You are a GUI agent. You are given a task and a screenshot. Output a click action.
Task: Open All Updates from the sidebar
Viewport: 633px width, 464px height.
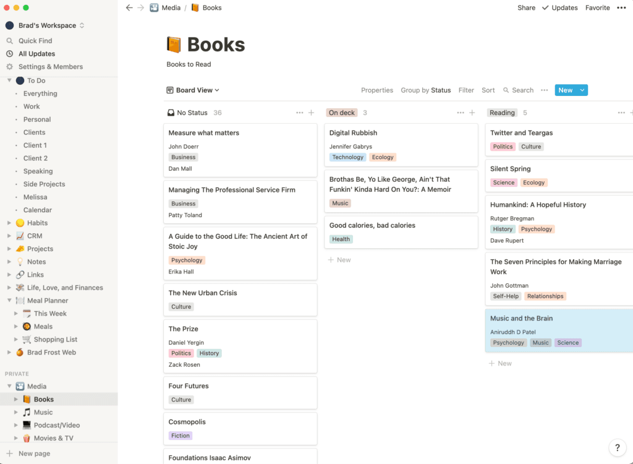click(x=38, y=53)
